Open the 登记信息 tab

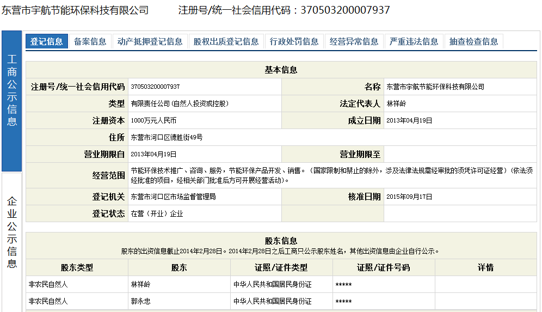[x=47, y=41]
